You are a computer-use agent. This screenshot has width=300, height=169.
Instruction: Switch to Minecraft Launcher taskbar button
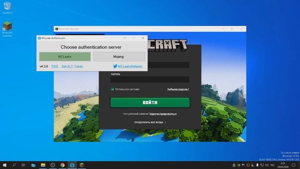[x=82, y=165]
